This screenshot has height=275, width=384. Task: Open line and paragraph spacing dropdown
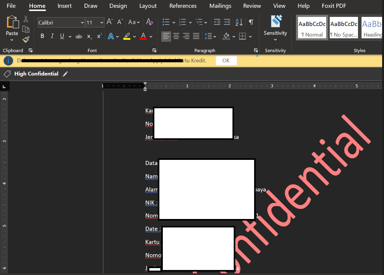point(215,37)
